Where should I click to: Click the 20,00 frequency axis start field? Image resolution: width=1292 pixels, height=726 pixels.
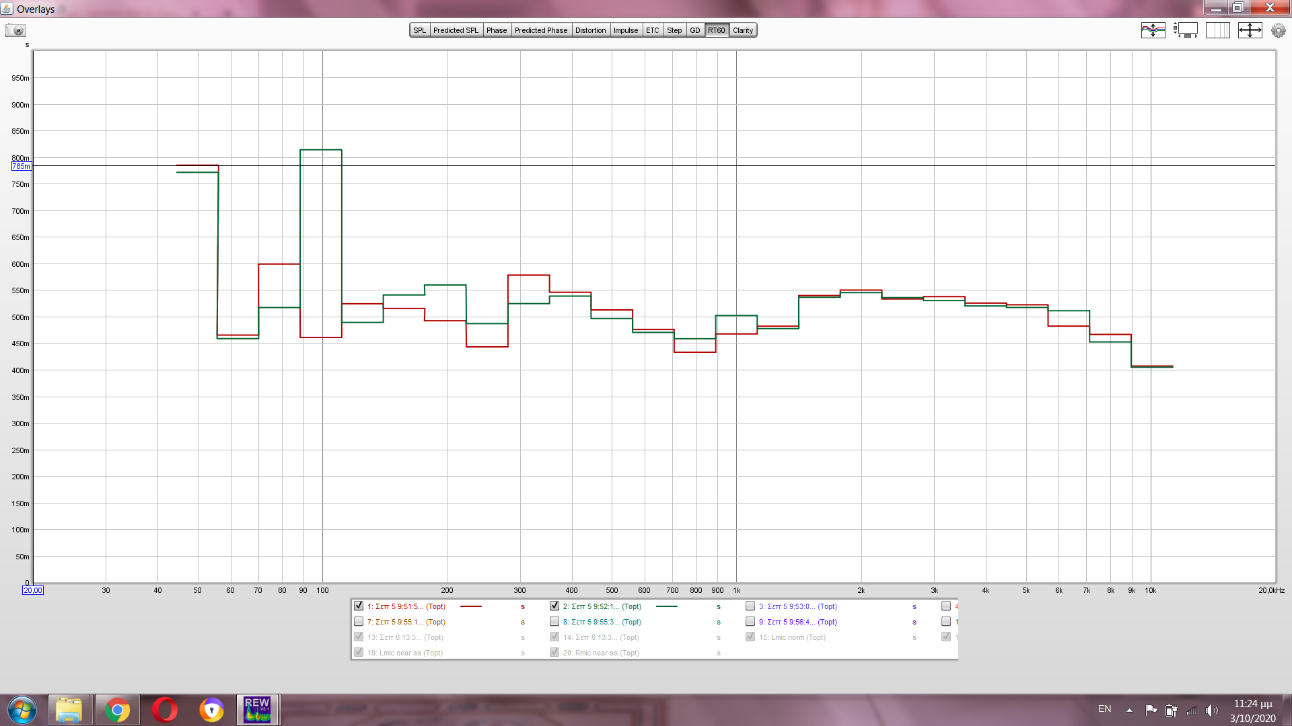point(32,590)
